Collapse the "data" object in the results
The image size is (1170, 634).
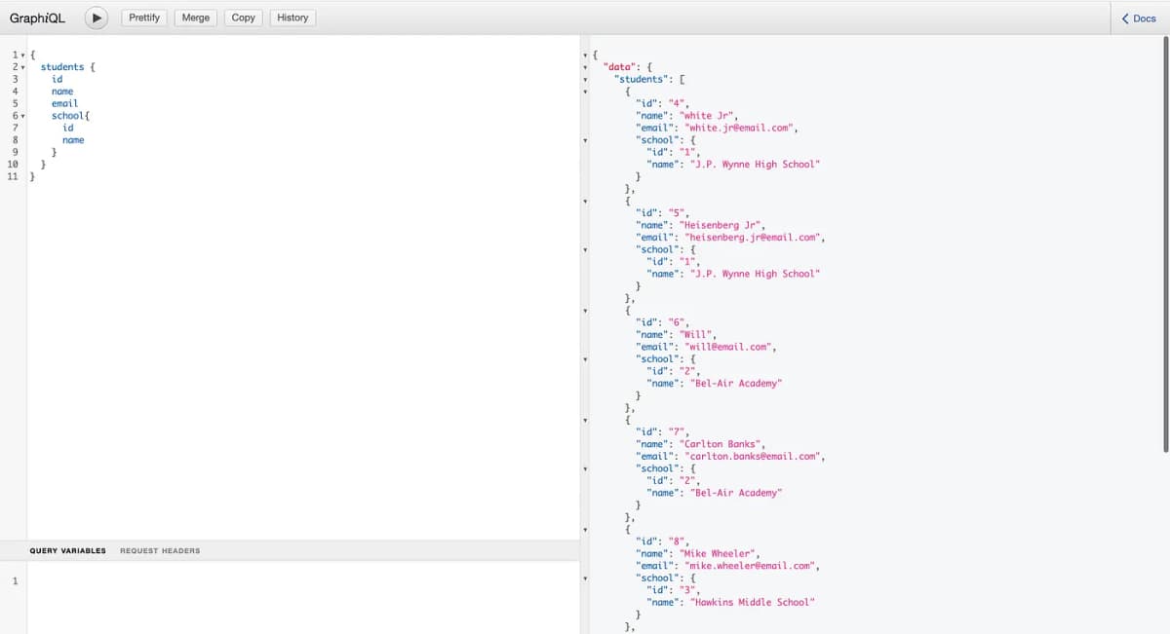pyautogui.click(x=585, y=67)
